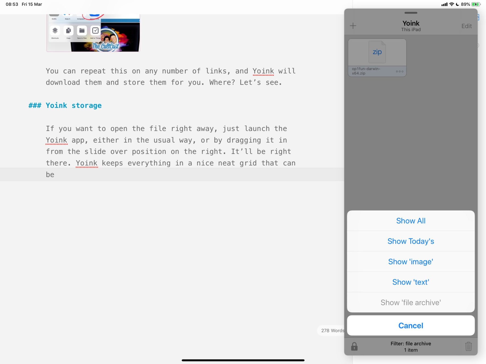
Task: Tap Edit in the Yoink header
Action: (467, 26)
